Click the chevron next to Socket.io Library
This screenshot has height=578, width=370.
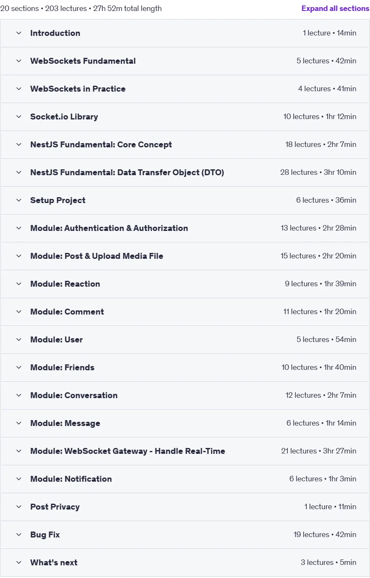pyautogui.click(x=19, y=117)
